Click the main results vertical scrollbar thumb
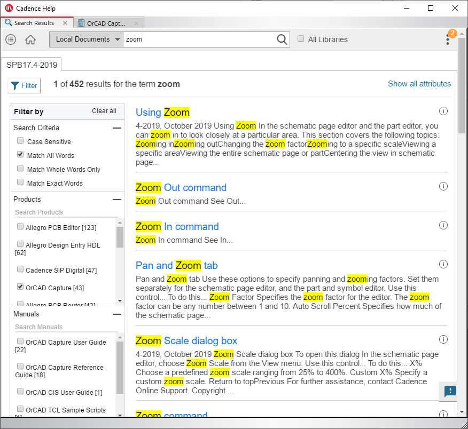Viewport: 468px width, 429px height. 462,85
